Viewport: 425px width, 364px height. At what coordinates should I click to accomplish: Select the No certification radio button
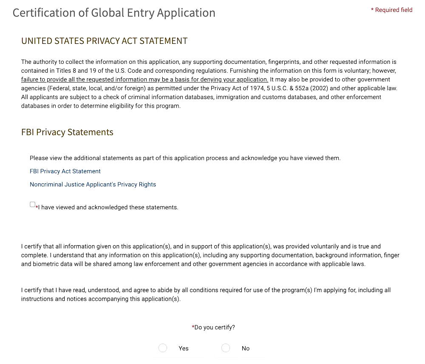226,348
